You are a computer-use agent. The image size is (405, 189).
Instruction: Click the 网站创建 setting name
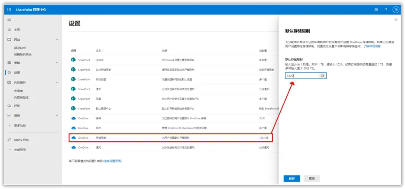[x=101, y=79]
